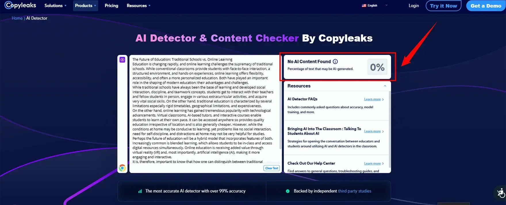Click the No AI Content Found label

pyautogui.click(x=309, y=61)
